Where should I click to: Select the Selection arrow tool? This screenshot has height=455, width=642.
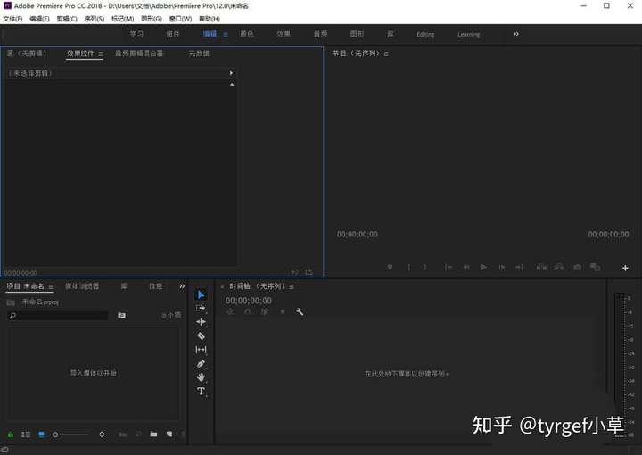[x=201, y=294]
